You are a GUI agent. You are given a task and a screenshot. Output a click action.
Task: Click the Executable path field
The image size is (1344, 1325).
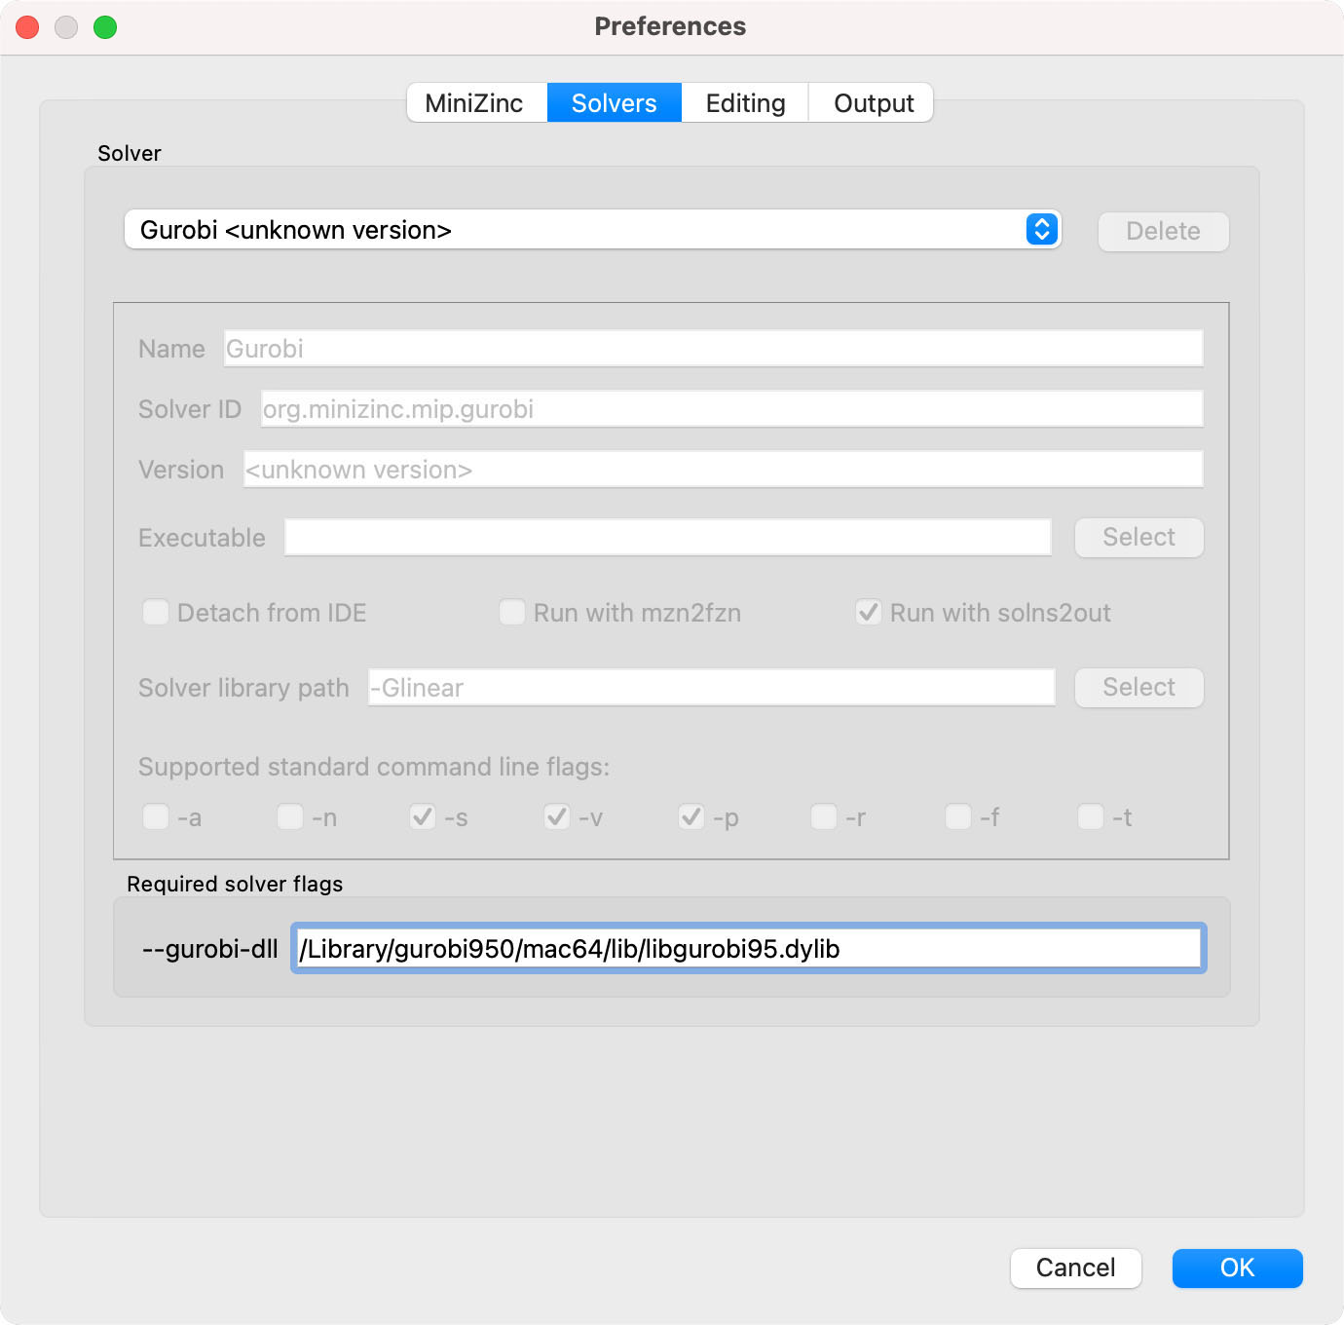pos(667,537)
